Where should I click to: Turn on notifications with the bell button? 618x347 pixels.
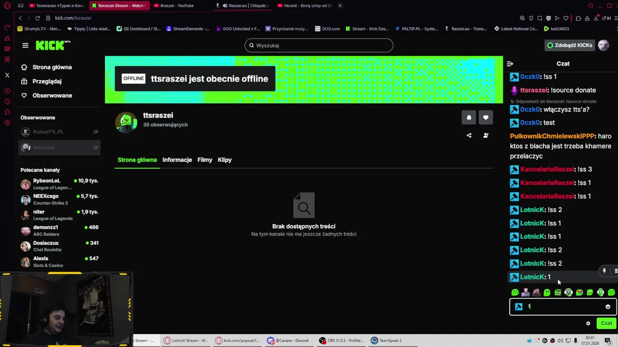click(469, 118)
